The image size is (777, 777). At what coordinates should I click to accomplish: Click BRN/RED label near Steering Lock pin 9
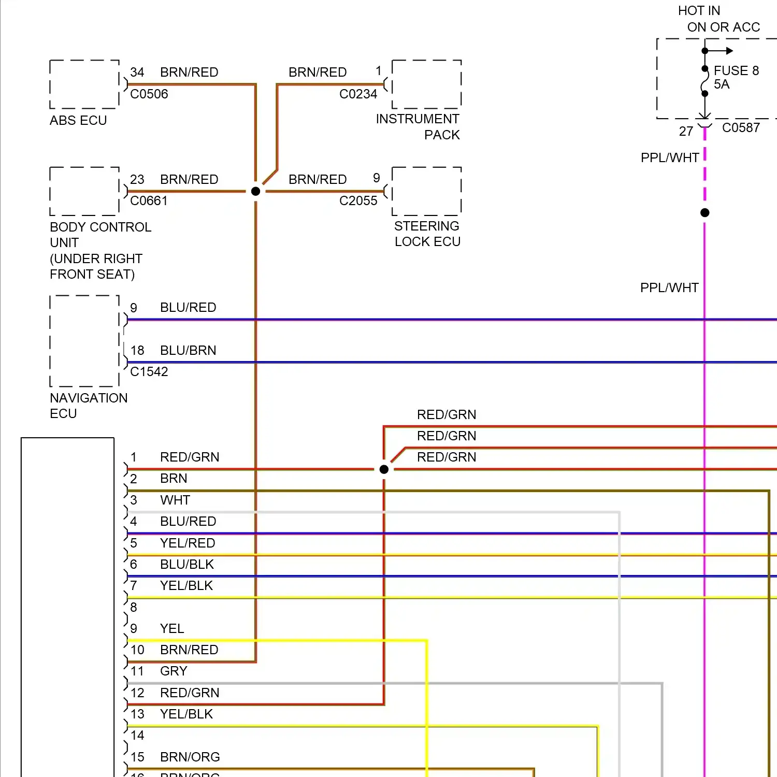pyautogui.click(x=318, y=179)
